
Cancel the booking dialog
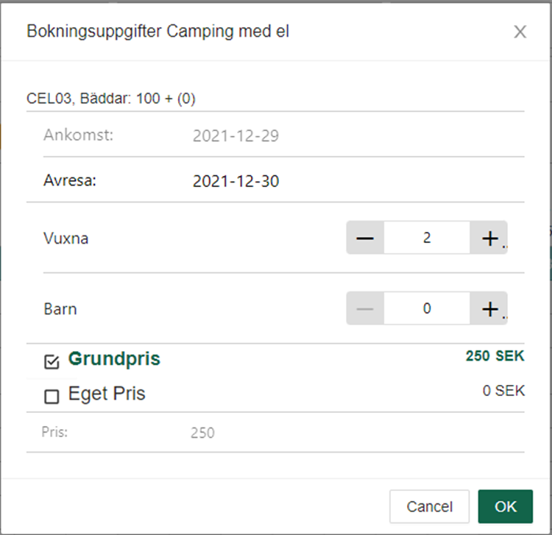click(x=429, y=506)
